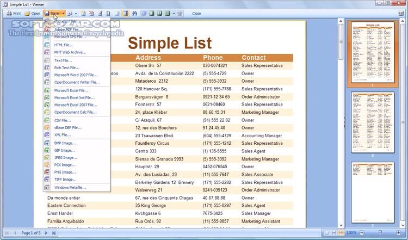Go to first page arrow
Screen dimensions: 408x240
pyautogui.click(x=7, y=233)
